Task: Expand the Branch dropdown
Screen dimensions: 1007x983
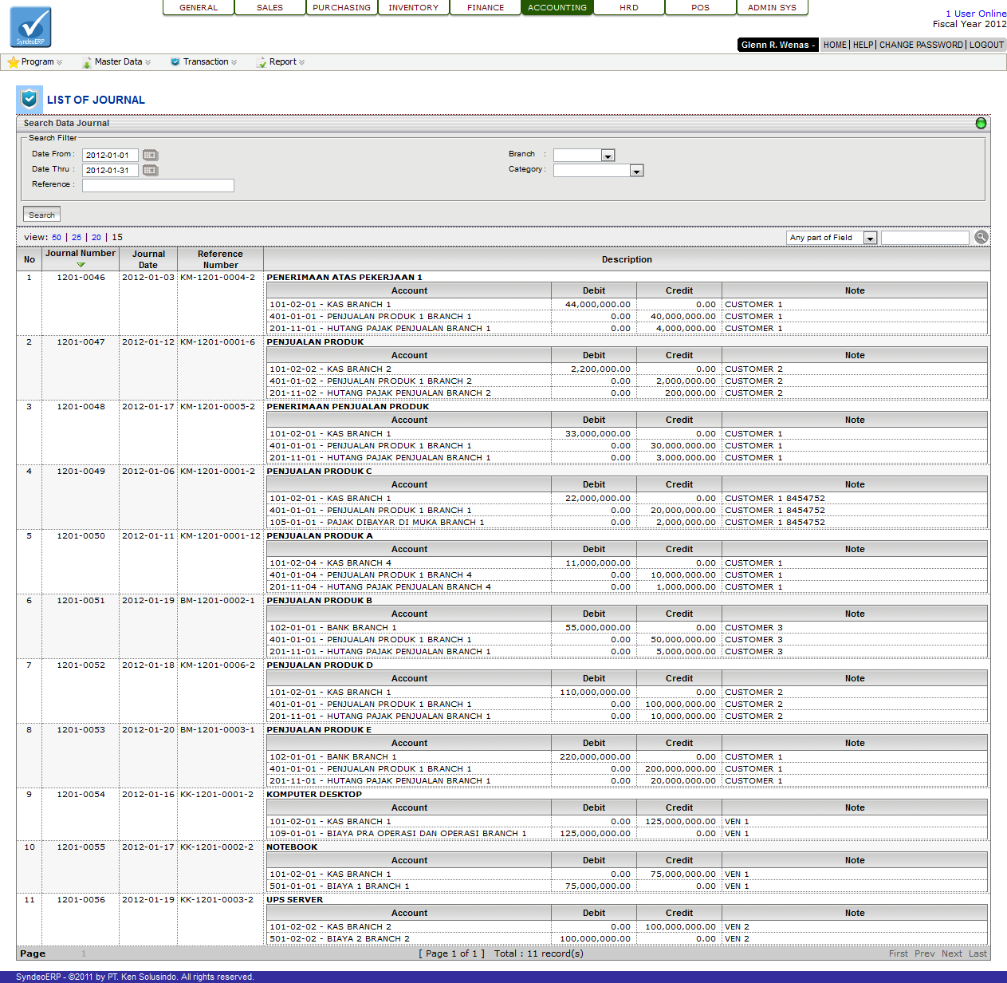Action: 608,156
